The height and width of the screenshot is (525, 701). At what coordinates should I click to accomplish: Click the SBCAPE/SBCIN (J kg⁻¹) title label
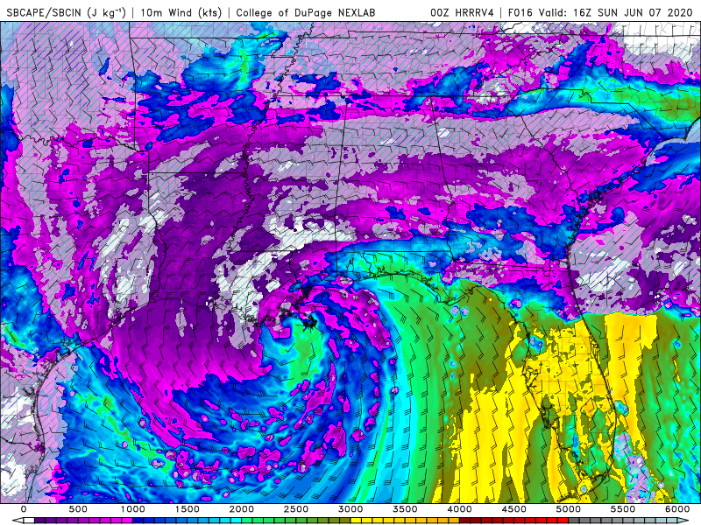(x=66, y=12)
